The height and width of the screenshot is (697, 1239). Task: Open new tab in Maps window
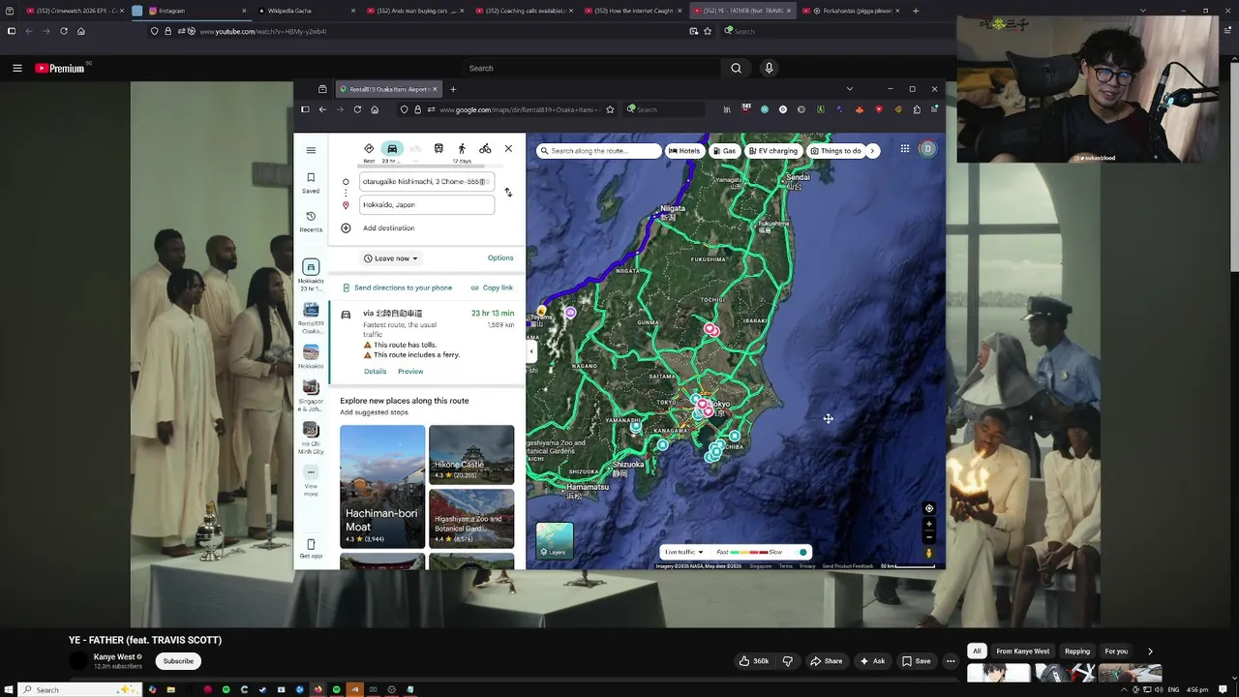452,89
